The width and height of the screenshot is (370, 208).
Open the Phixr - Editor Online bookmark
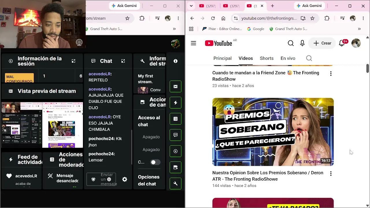tap(222, 29)
